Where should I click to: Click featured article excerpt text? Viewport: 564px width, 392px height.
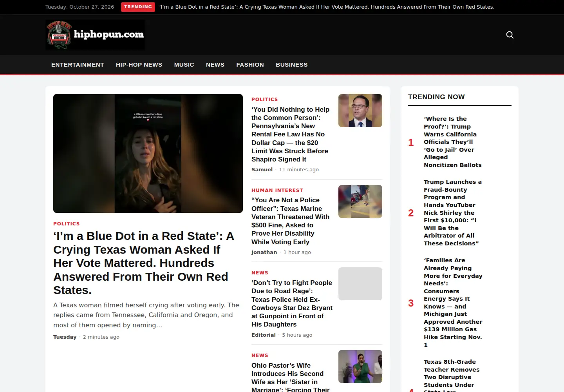[146, 315]
